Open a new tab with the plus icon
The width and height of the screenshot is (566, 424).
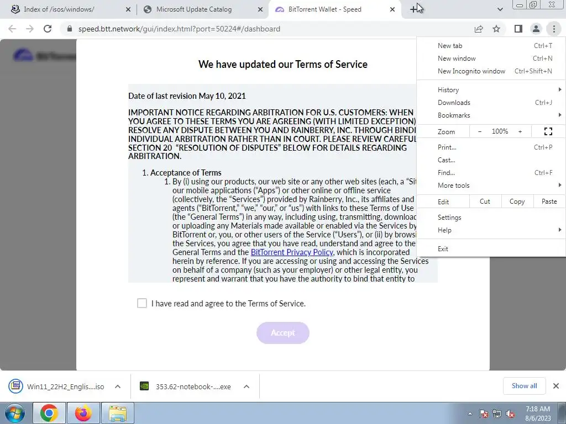(413, 10)
